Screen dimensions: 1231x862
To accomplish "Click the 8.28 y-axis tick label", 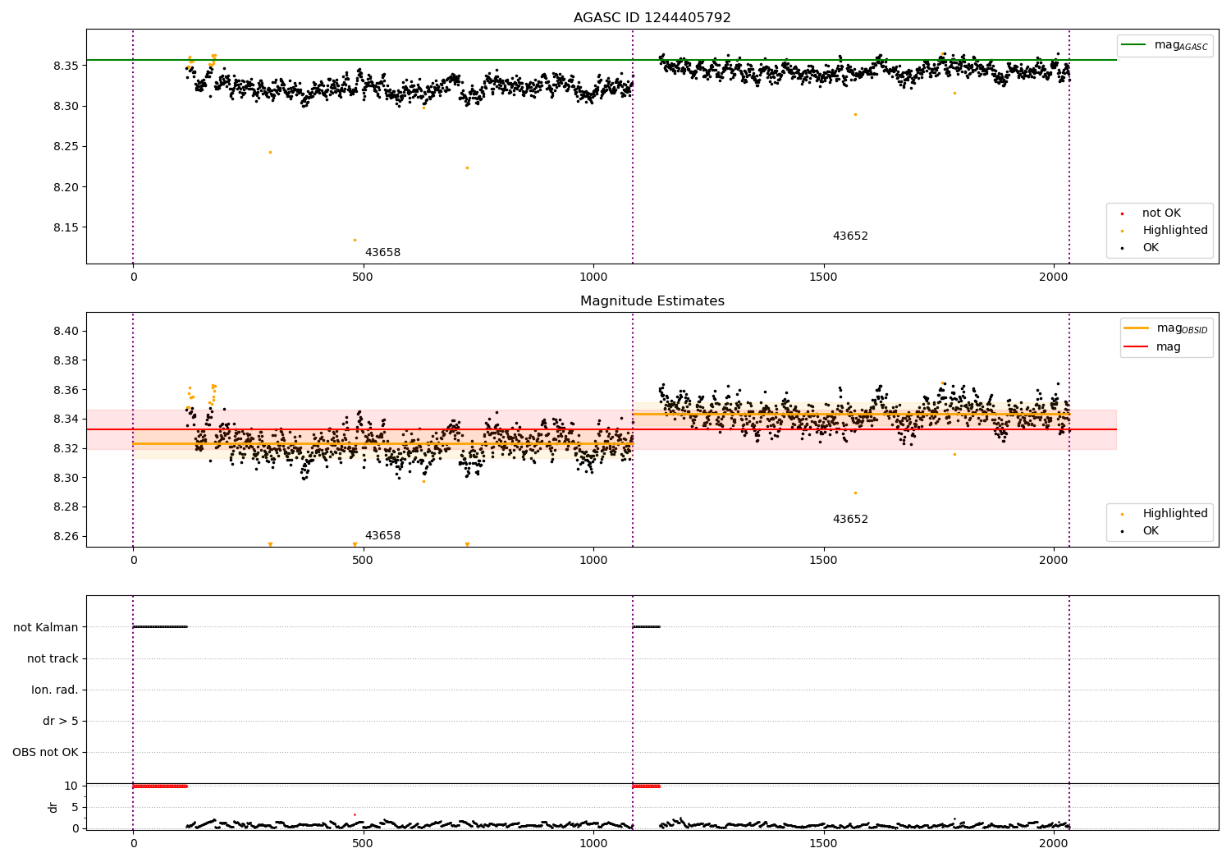I will click(66, 507).
